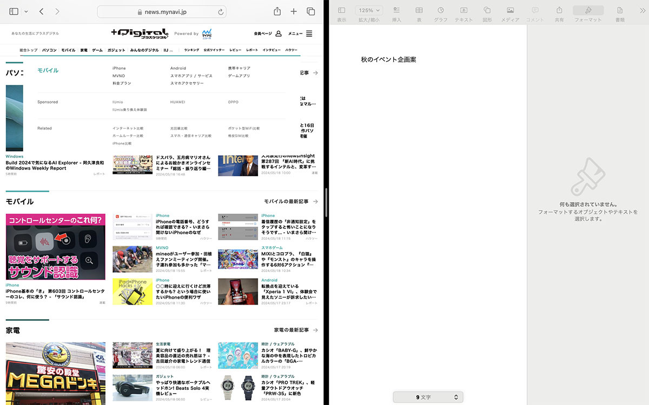Open 公式ツイッター link
This screenshot has height=405, width=649.
click(214, 50)
